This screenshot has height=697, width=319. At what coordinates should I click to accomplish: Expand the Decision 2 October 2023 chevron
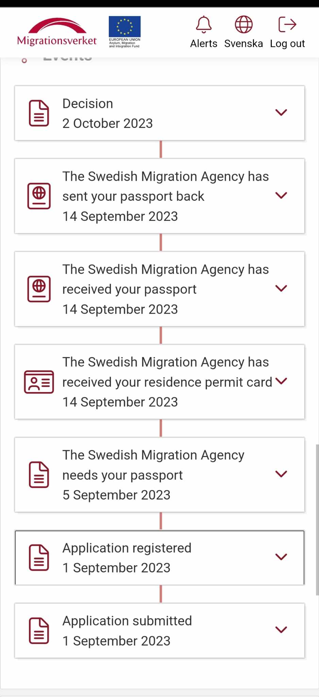(281, 113)
